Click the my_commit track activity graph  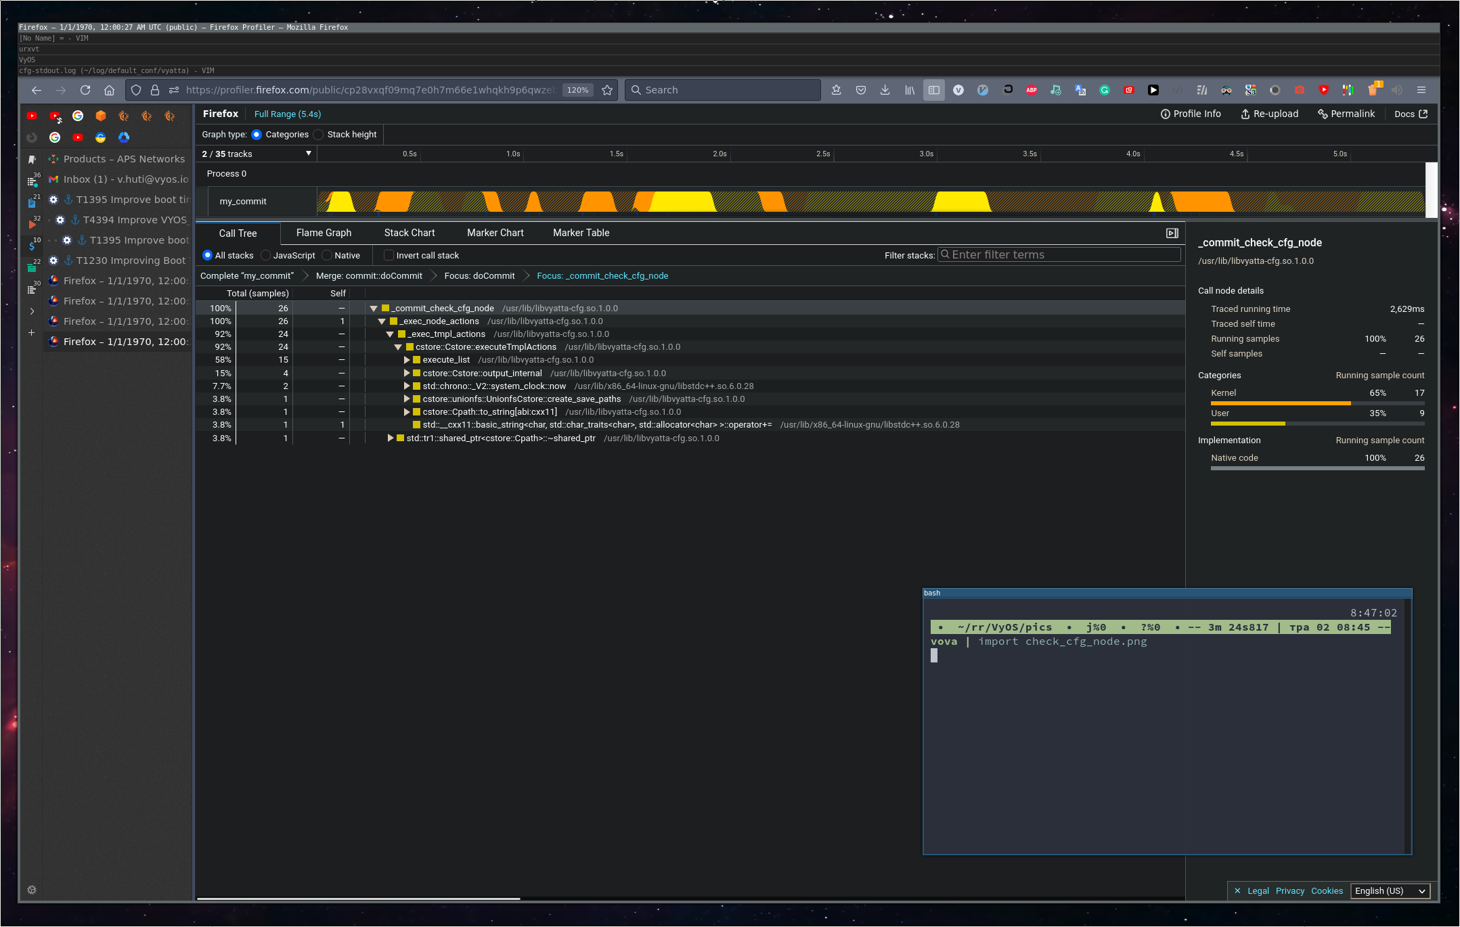click(870, 202)
